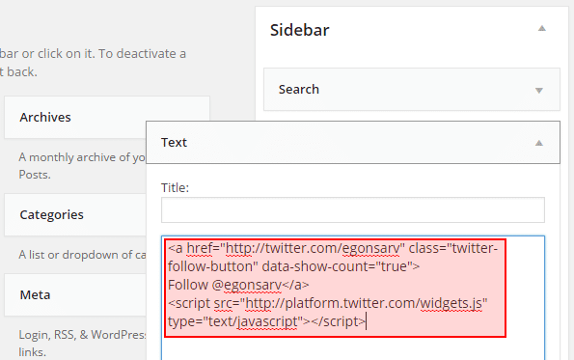Collapse the Text widget using its arrow
Image resolution: width=574 pixels, height=360 pixels.
[x=539, y=143]
